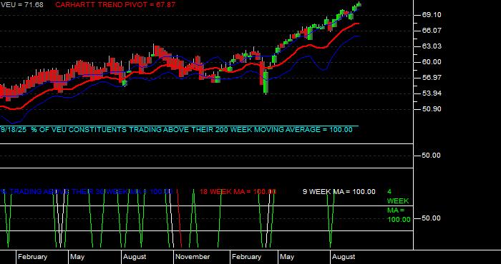Click the VEU = 71.68 price label
Viewport: 501px width, 264px height.
(x=21, y=5)
